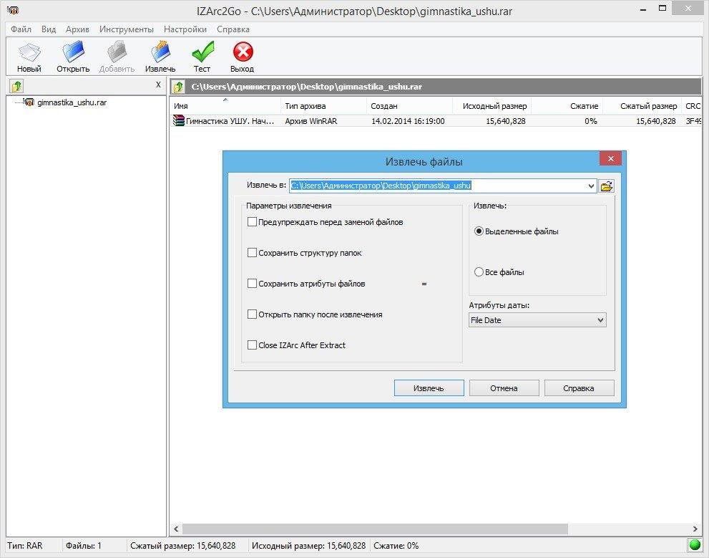Click the browse folder icon beside extract path

(607, 186)
